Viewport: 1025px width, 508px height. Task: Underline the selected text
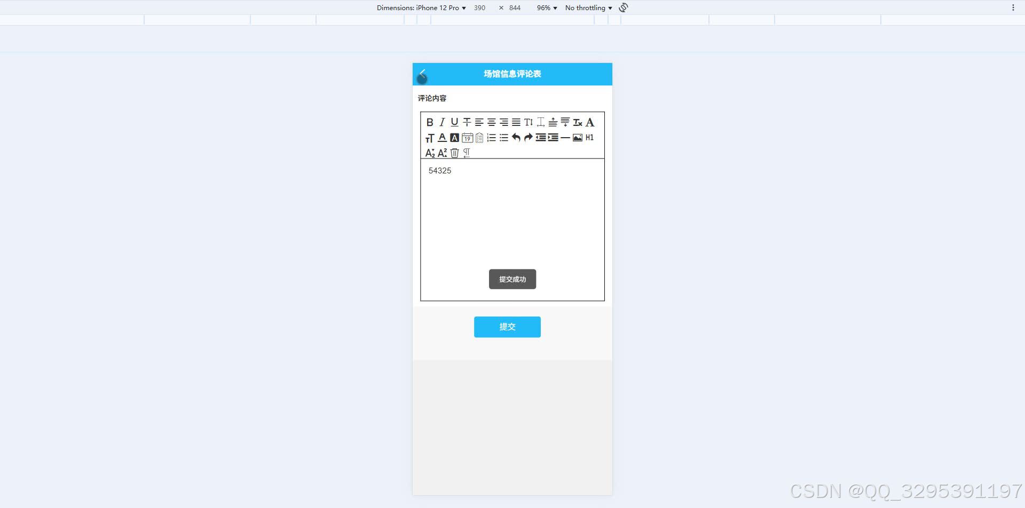[454, 122]
